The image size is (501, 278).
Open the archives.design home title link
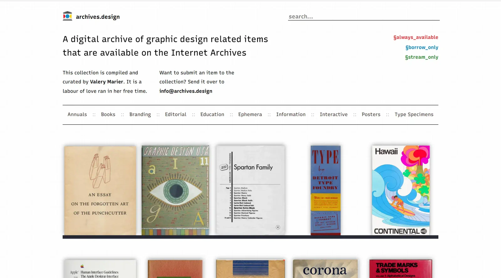point(98,17)
